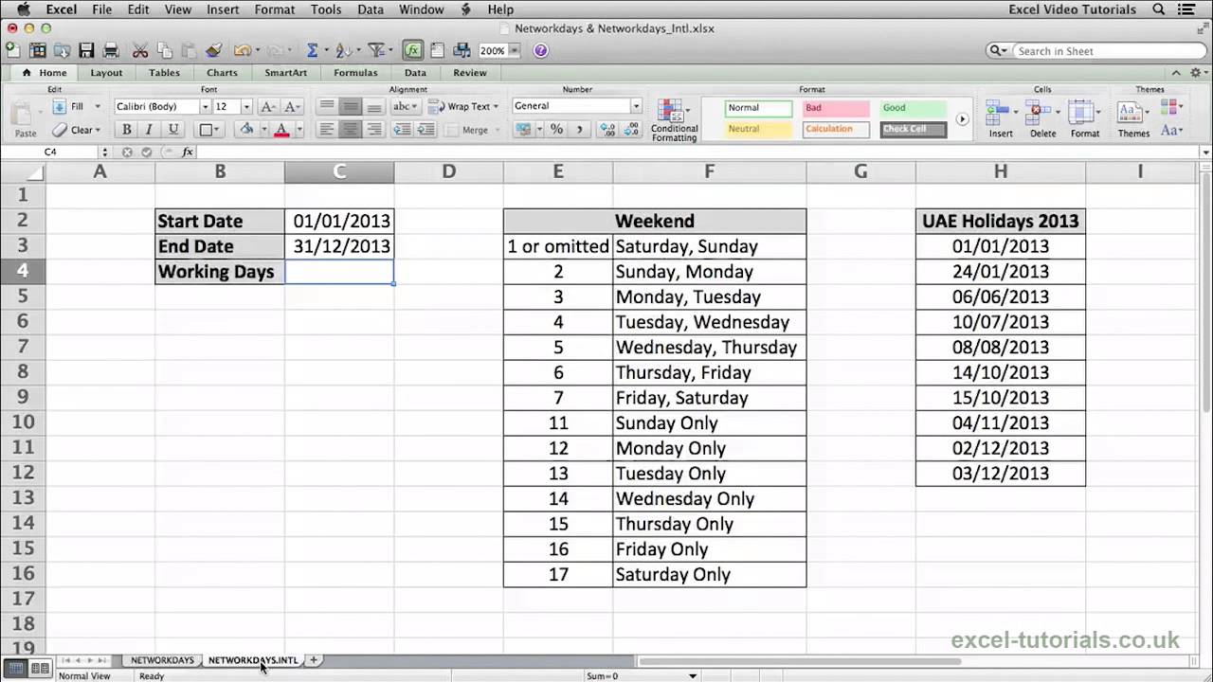1213x682 pixels.
Task: Click Conditional Formatting icon
Action: tap(674, 120)
